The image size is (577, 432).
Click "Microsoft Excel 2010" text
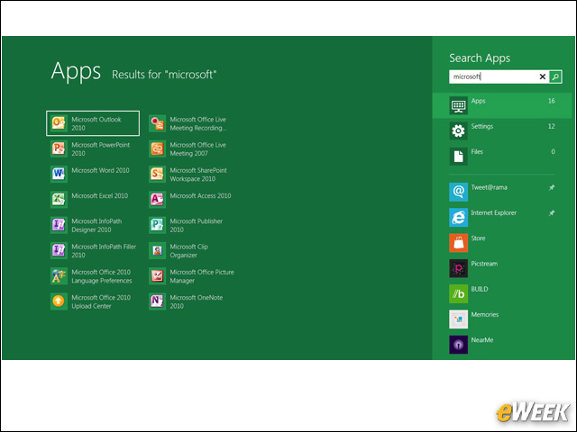click(100, 196)
